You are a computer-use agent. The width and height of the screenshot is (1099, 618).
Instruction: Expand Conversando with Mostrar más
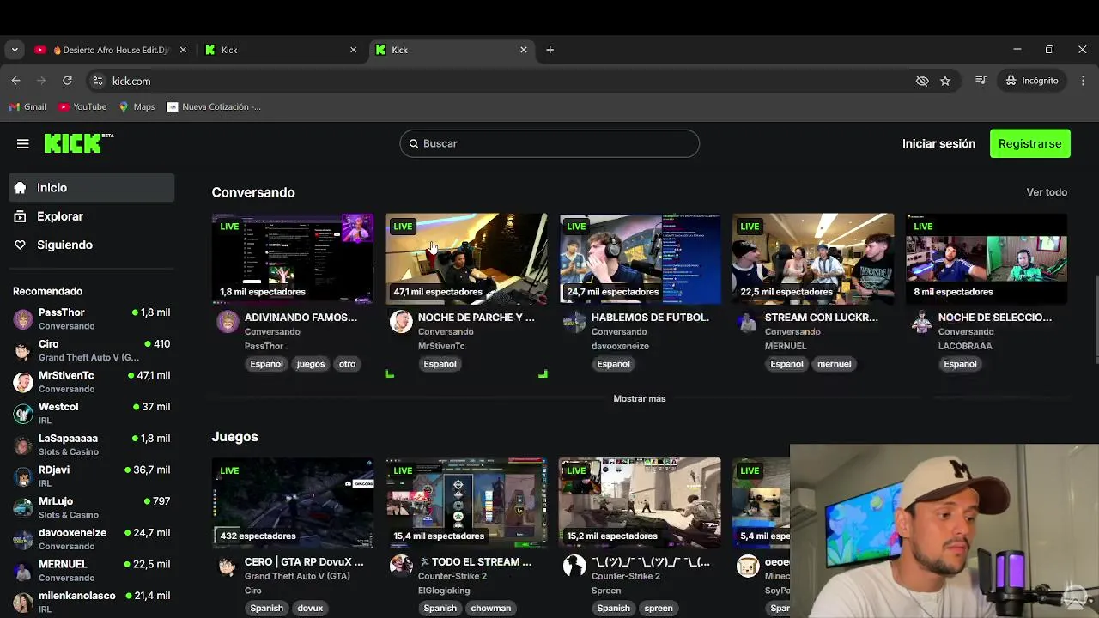coord(640,398)
